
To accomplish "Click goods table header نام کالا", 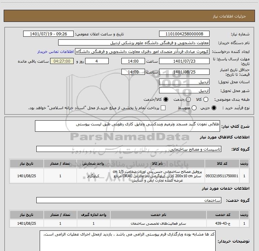I will coord(157,163).
